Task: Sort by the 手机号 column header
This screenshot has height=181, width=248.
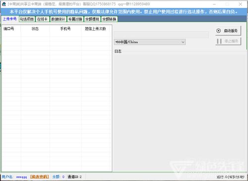Action: (x=65, y=29)
